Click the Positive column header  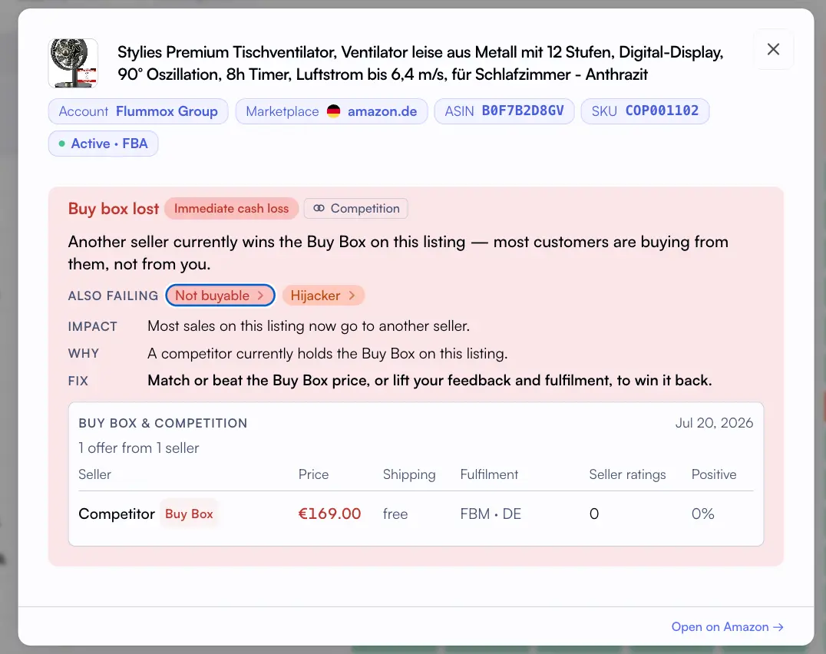coord(714,474)
